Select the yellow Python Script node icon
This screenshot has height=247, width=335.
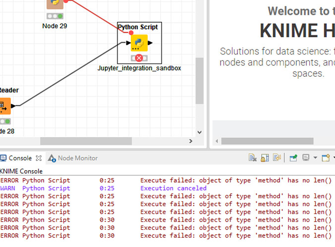139,43
